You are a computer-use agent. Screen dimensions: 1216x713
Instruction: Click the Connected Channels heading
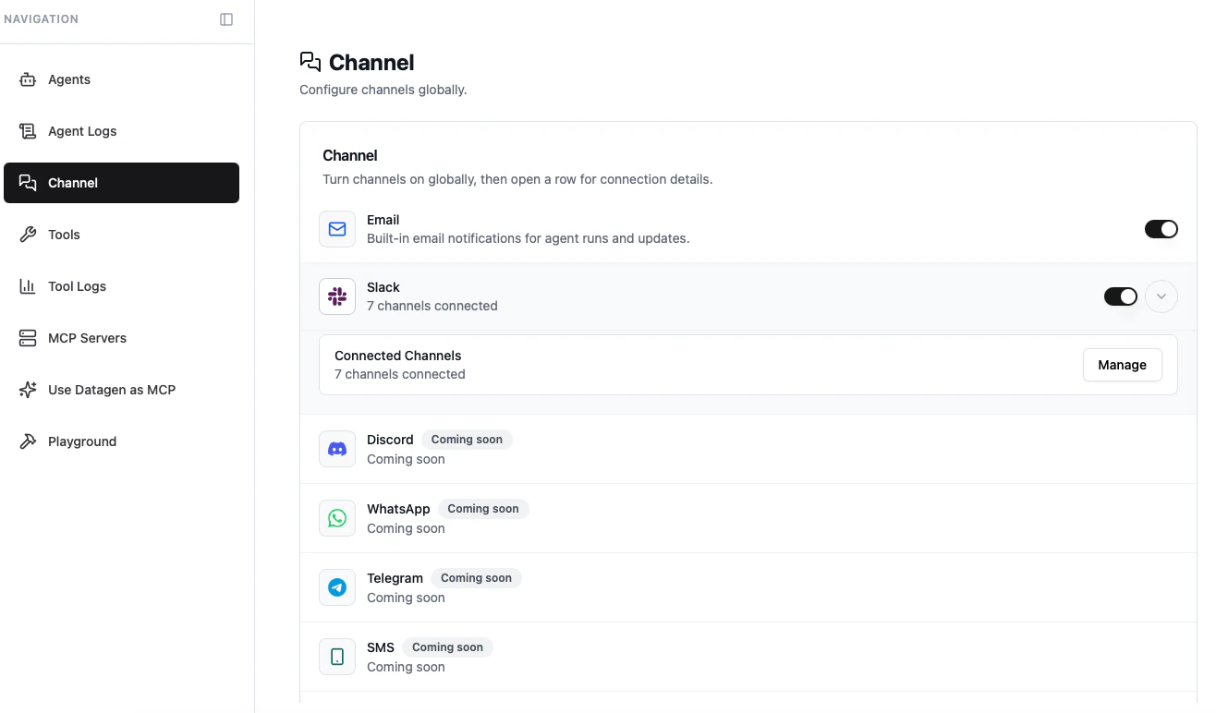398,356
